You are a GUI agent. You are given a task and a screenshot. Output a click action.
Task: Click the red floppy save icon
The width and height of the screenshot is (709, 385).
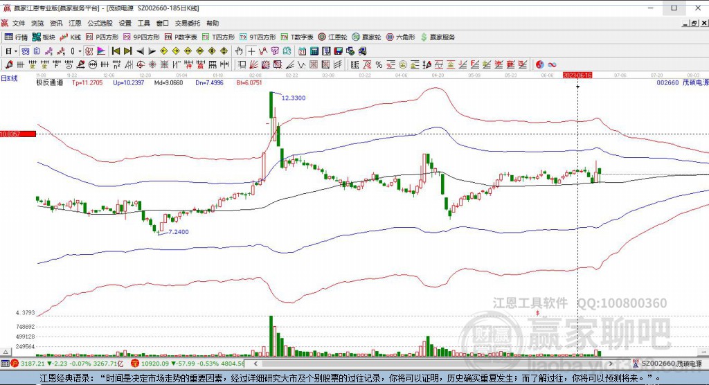338,51
